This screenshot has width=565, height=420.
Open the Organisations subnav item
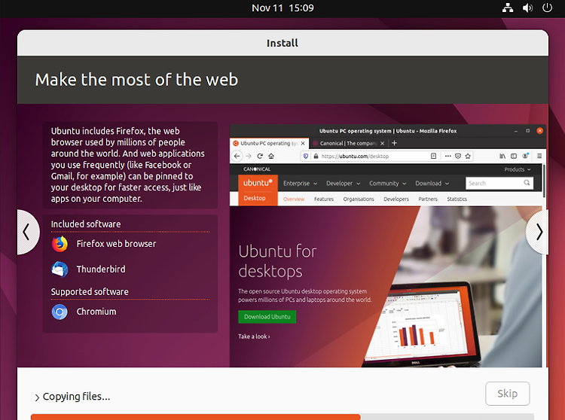[x=359, y=199]
